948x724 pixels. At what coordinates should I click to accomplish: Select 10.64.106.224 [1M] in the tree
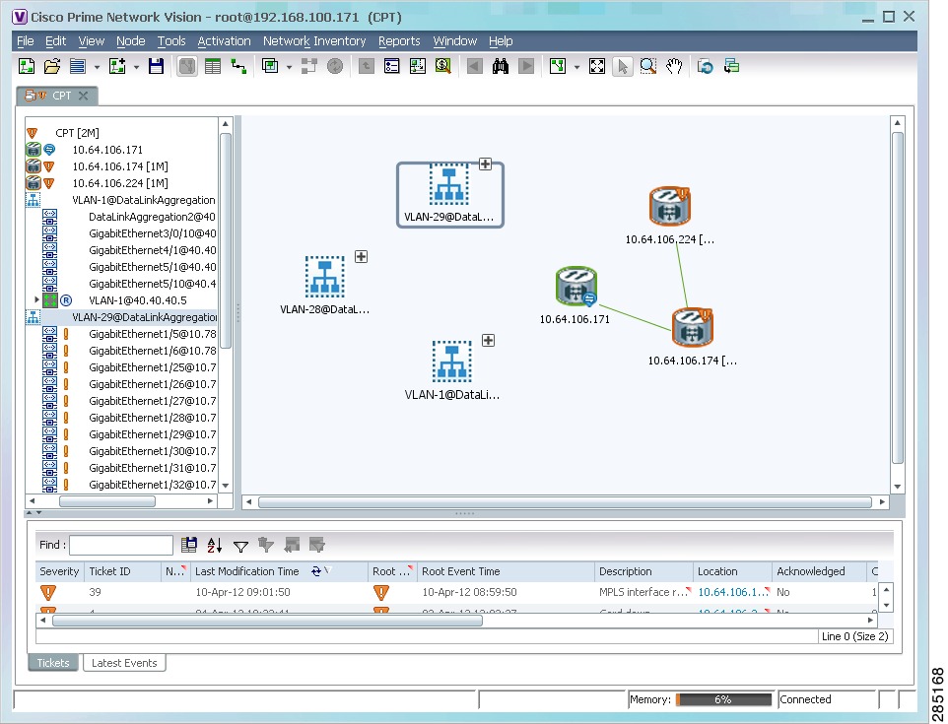(119, 183)
